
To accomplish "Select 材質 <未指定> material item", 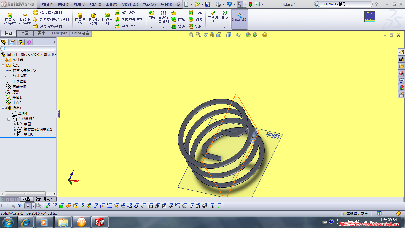I will pos(24,71).
